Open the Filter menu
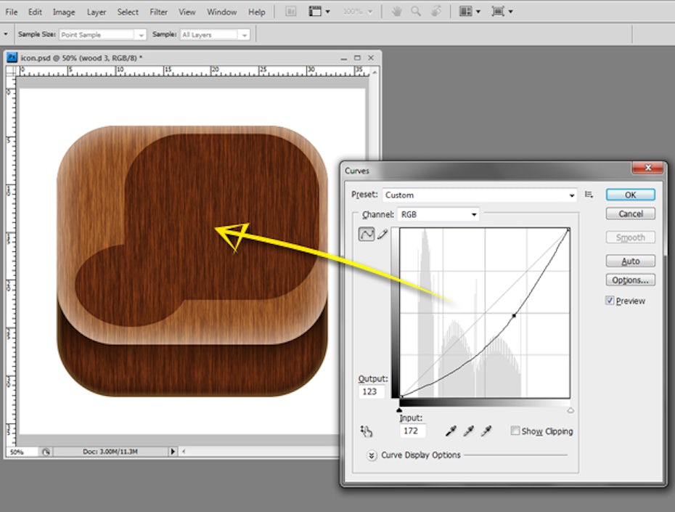The height and width of the screenshot is (512, 675). [x=158, y=12]
